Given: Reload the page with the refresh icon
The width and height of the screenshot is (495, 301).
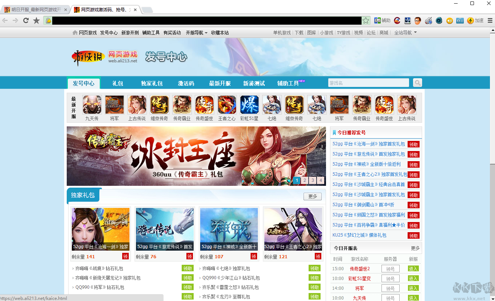Looking at the screenshot, I should coord(26,21).
